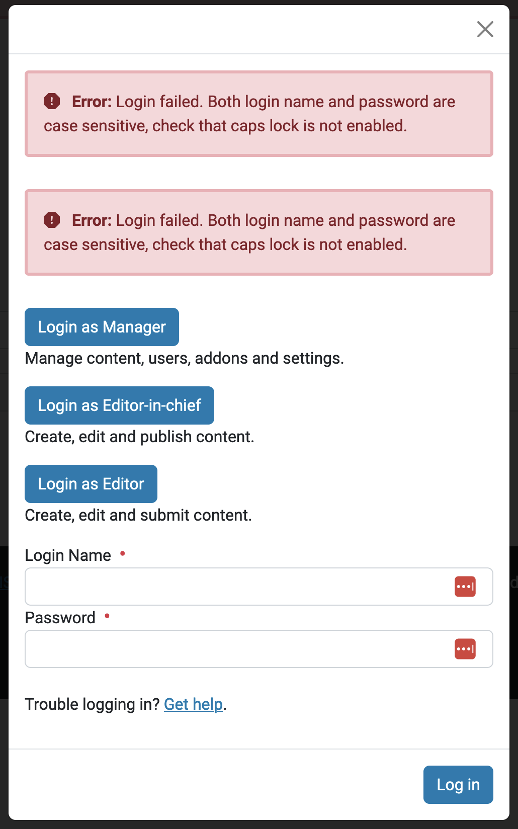Click the Password label
This screenshot has width=518, height=829.
60,617
